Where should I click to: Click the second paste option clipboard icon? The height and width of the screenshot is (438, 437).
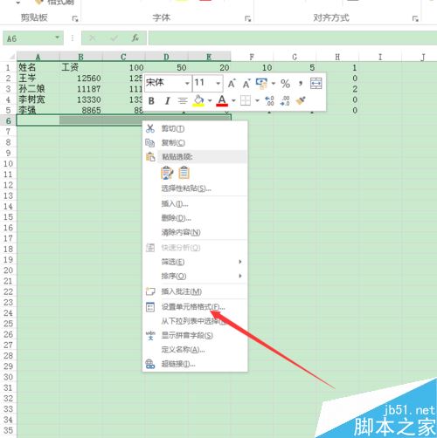(184, 173)
